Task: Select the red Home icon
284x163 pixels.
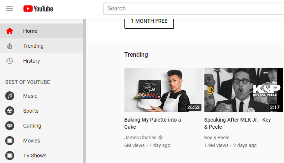Action: [10, 31]
